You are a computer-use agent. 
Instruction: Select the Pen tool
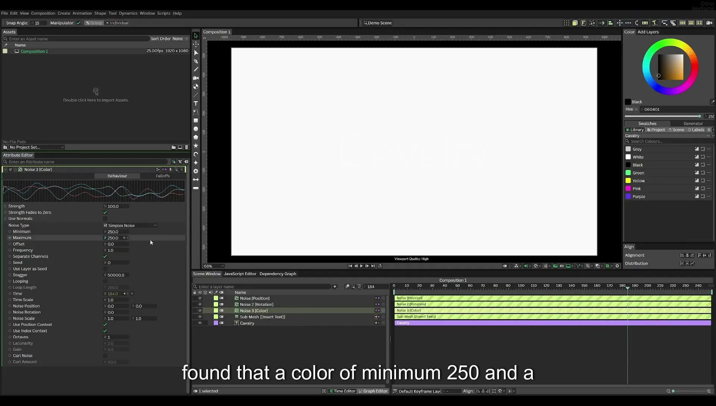click(195, 61)
